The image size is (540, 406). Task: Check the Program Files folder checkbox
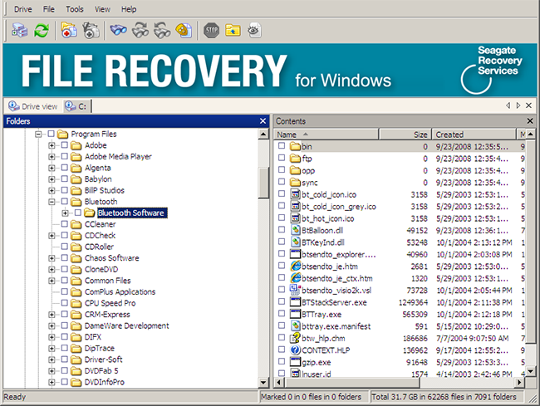click(x=51, y=134)
